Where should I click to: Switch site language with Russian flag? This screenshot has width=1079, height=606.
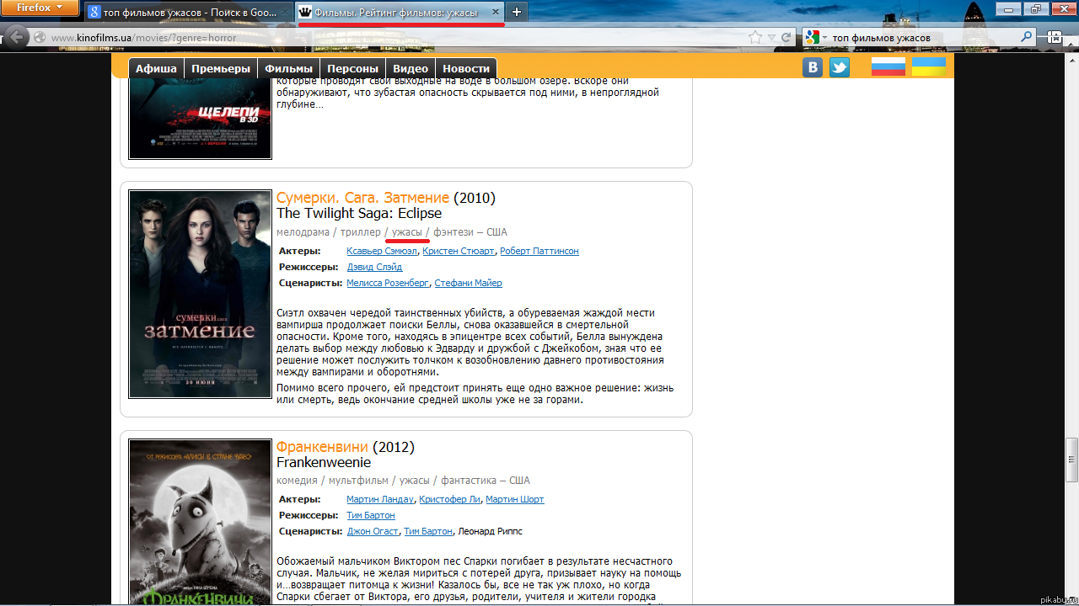point(888,67)
